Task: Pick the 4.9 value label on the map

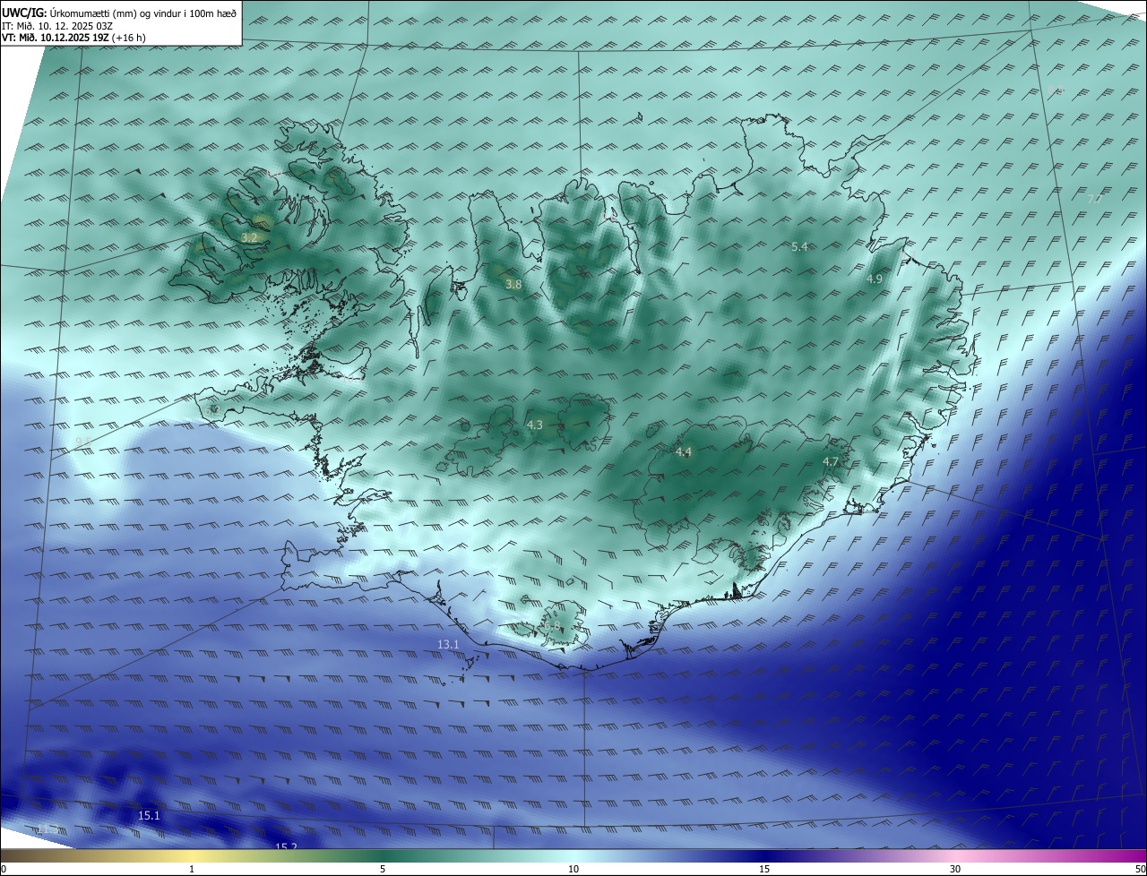Action: [x=874, y=279]
